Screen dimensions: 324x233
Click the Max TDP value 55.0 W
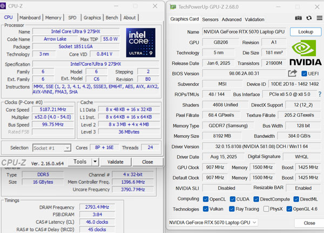(110, 39)
